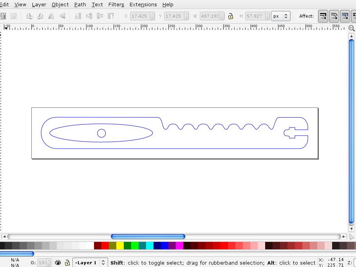Open the Filters menu
This screenshot has height=267, width=356.
click(x=116, y=5)
